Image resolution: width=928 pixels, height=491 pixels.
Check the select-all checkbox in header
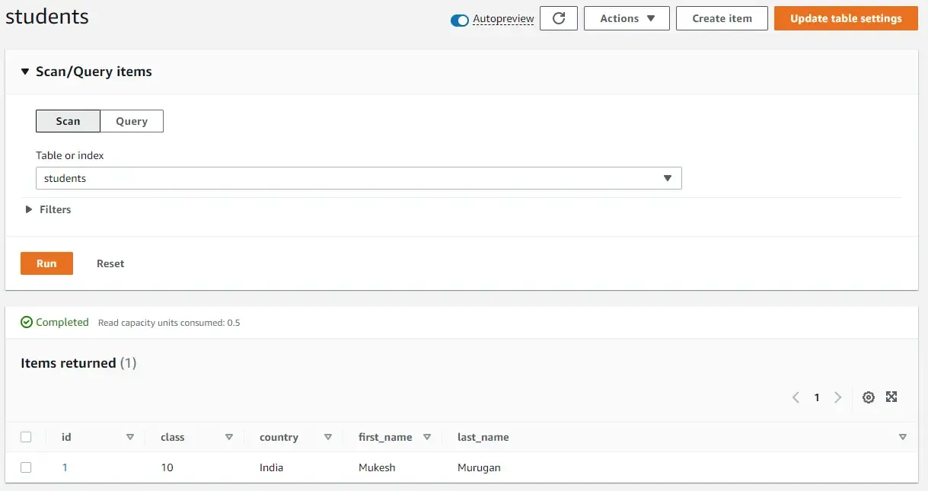tap(27, 437)
